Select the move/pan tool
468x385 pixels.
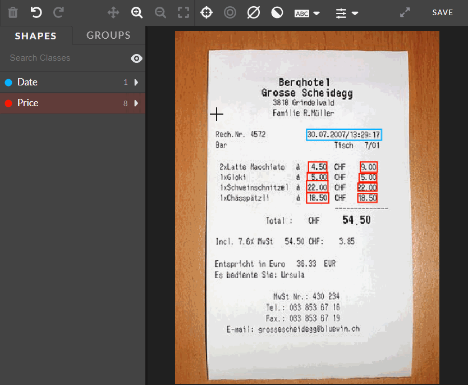pyautogui.click(x=113, y=12)
